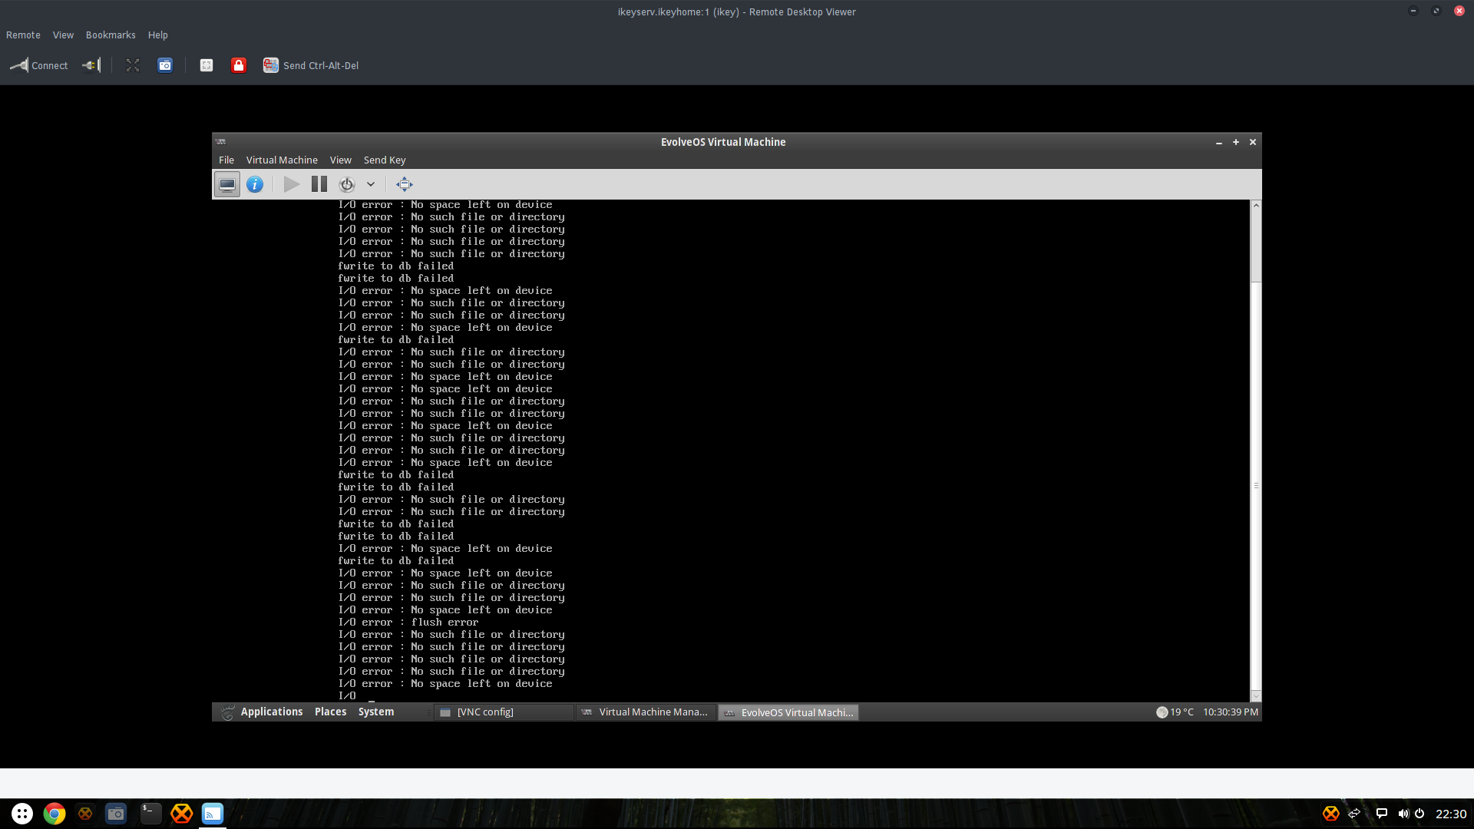Open the Bookmarks menu

coord(111,35)
